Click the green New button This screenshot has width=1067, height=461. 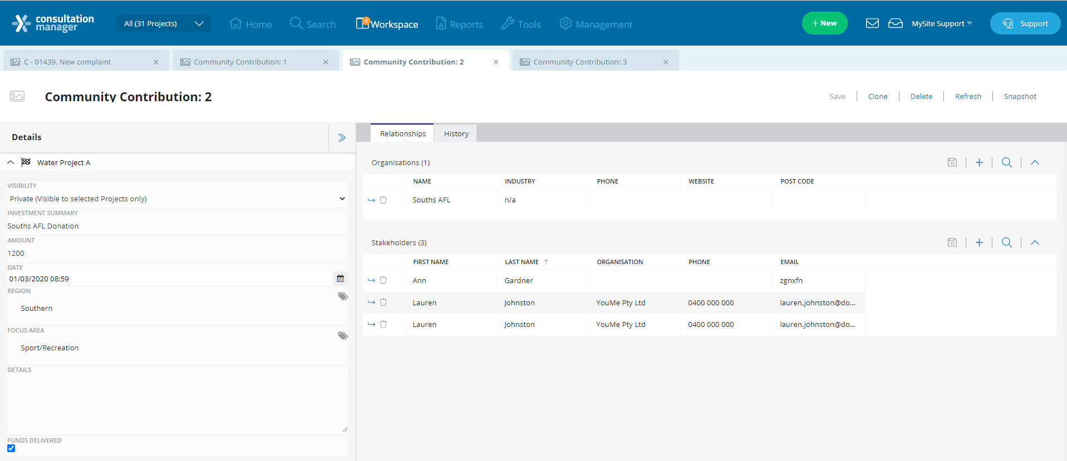point(824,23)
